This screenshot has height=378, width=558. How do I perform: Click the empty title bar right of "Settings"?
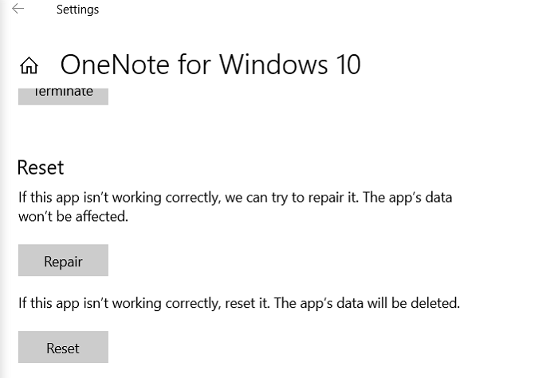319,10
